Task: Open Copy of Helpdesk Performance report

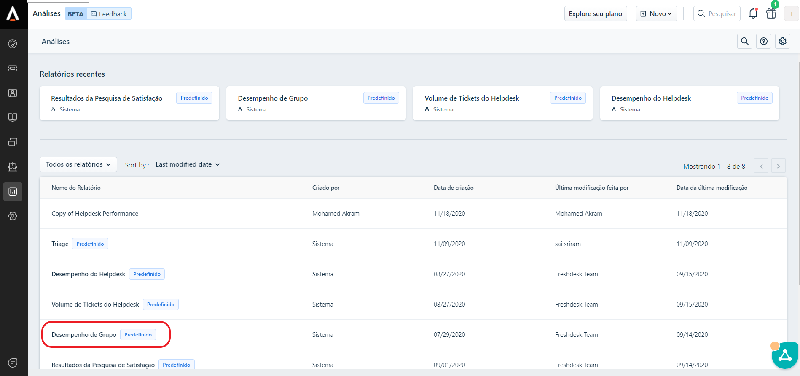Action: pyautogui.click(x=95, y=214)
